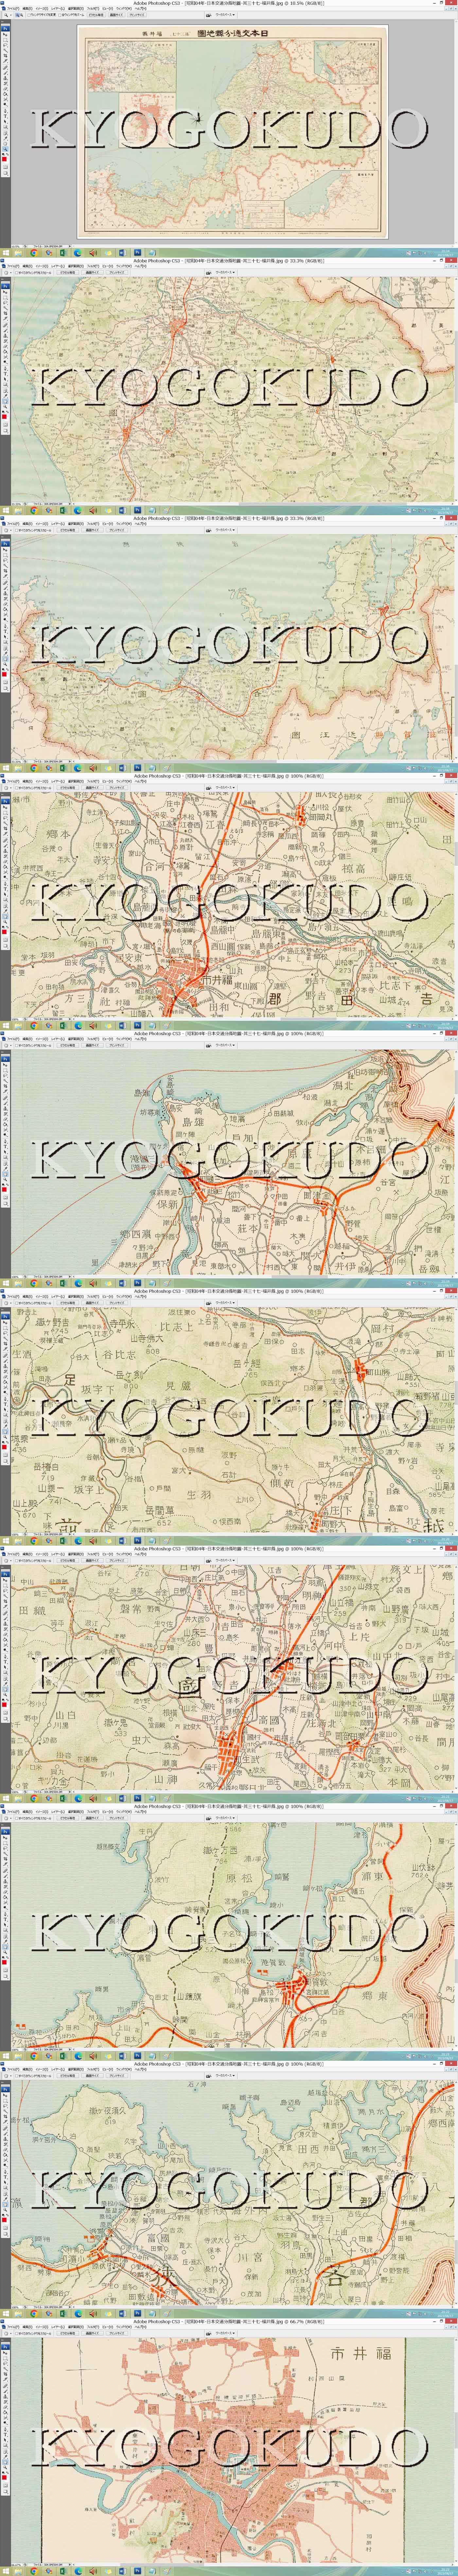
Task: Select Crop tool in full-map overview window toolbox
Action: tap(5, 56)
